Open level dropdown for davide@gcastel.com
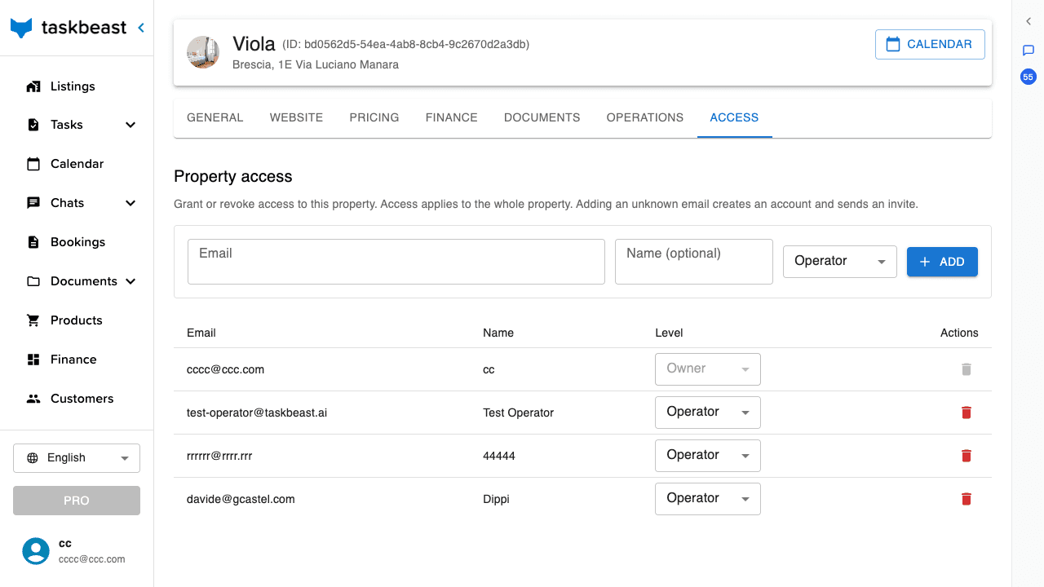 [708, 499]
